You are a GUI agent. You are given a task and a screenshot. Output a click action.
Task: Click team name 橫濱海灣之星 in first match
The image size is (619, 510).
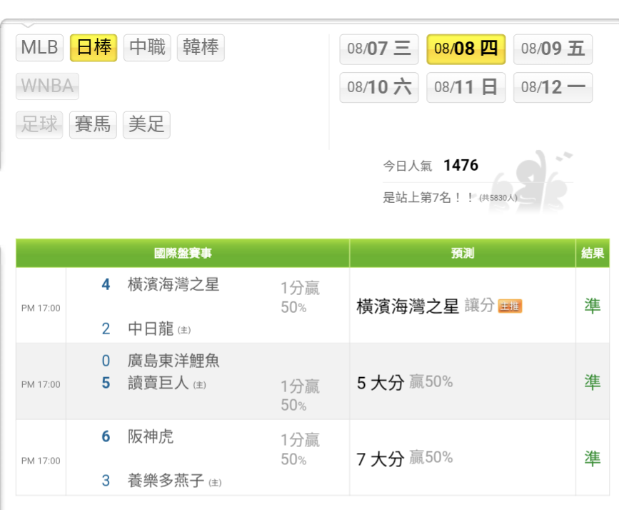coord(173,284)
